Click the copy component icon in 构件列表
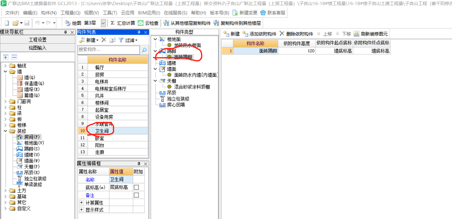The image size is (452, 219). [112, 40]
